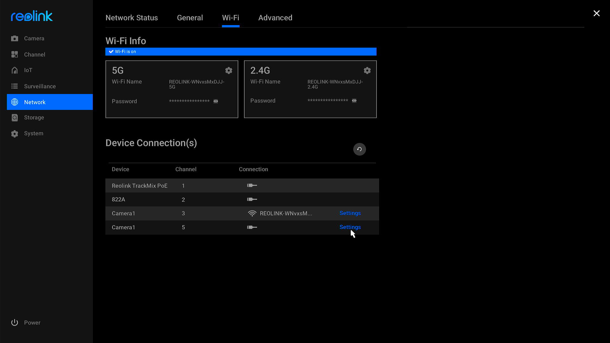Select the 822A device row
Screen dimensions: 610x343
pos(242,199)
